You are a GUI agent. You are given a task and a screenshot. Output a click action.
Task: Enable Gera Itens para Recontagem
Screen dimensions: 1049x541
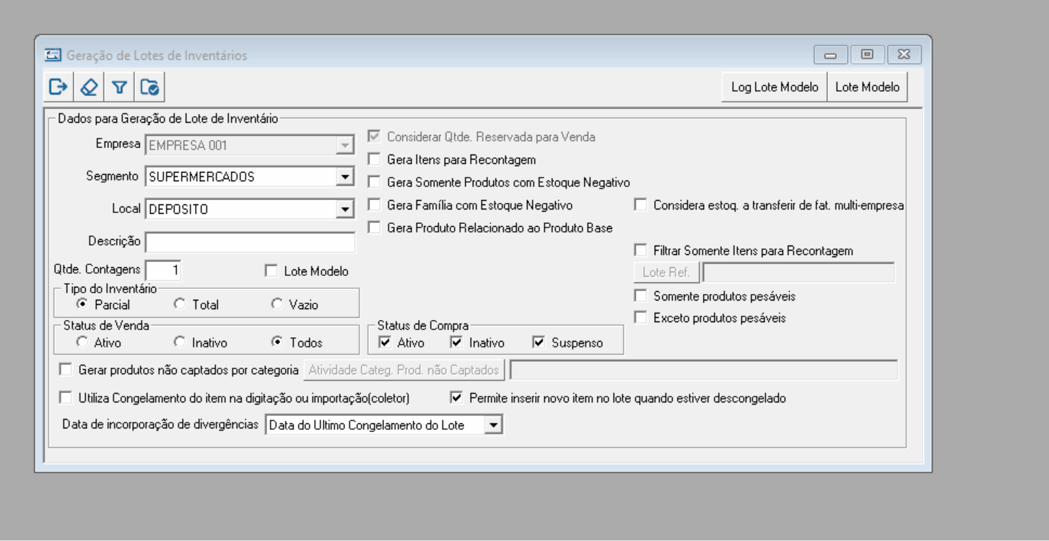373,159
